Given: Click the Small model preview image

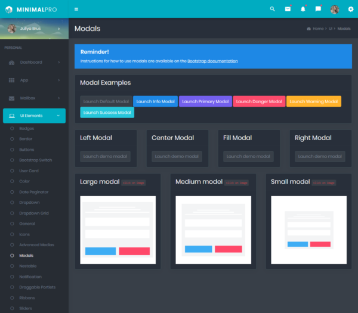Looking at the screenshot, I should [308, 230].
